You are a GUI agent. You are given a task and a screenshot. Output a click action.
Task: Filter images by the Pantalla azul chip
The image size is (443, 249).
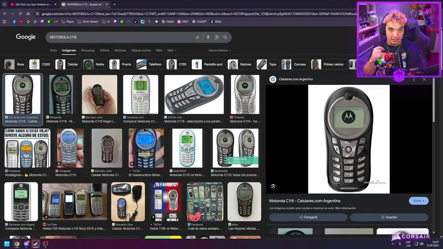click(x=208, y=64)
